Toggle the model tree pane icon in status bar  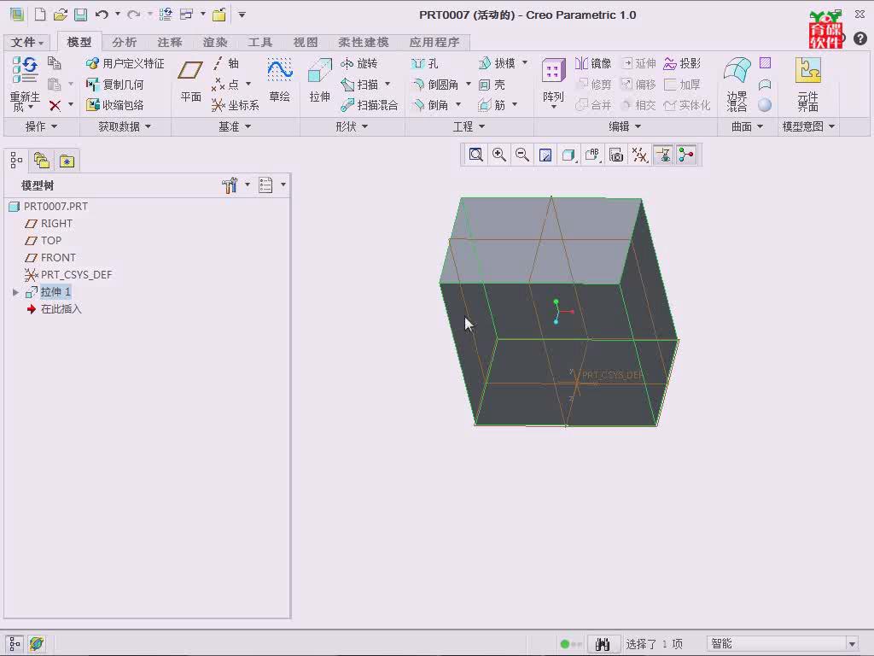[15, 644]
